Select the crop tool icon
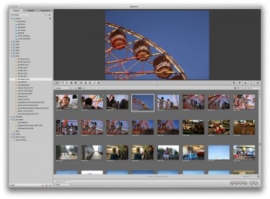This screenshot has width=270, height=199. click(85, 83)
